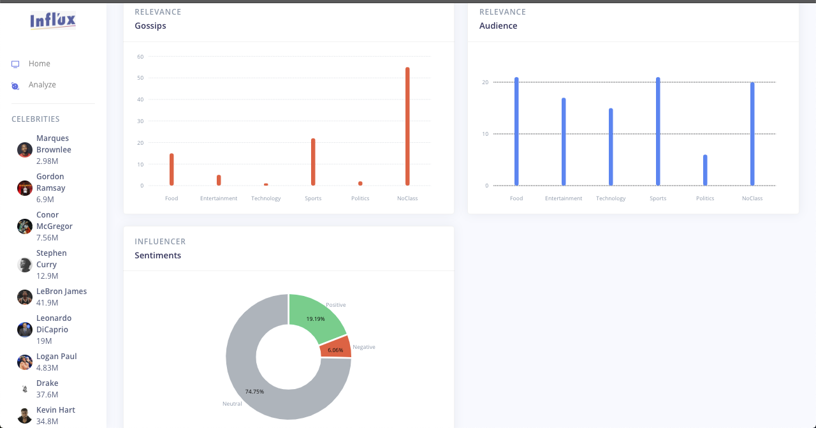This screenshot has height=428, width=816.
Task: Click Conor McGregor's avatar
Action: point(25,226)
